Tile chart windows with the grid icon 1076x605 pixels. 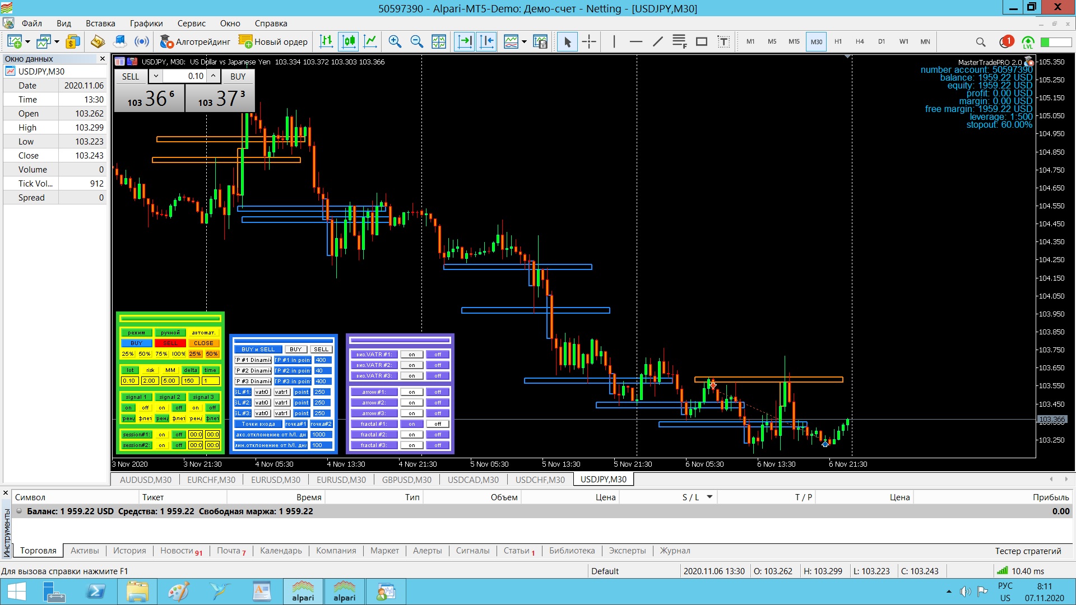[x=439, y=41]
